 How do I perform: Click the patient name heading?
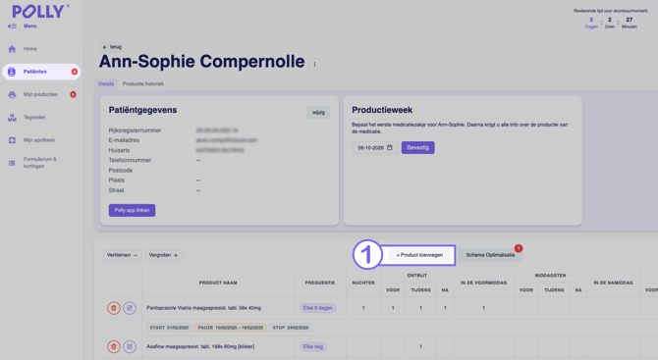[202, 62]
